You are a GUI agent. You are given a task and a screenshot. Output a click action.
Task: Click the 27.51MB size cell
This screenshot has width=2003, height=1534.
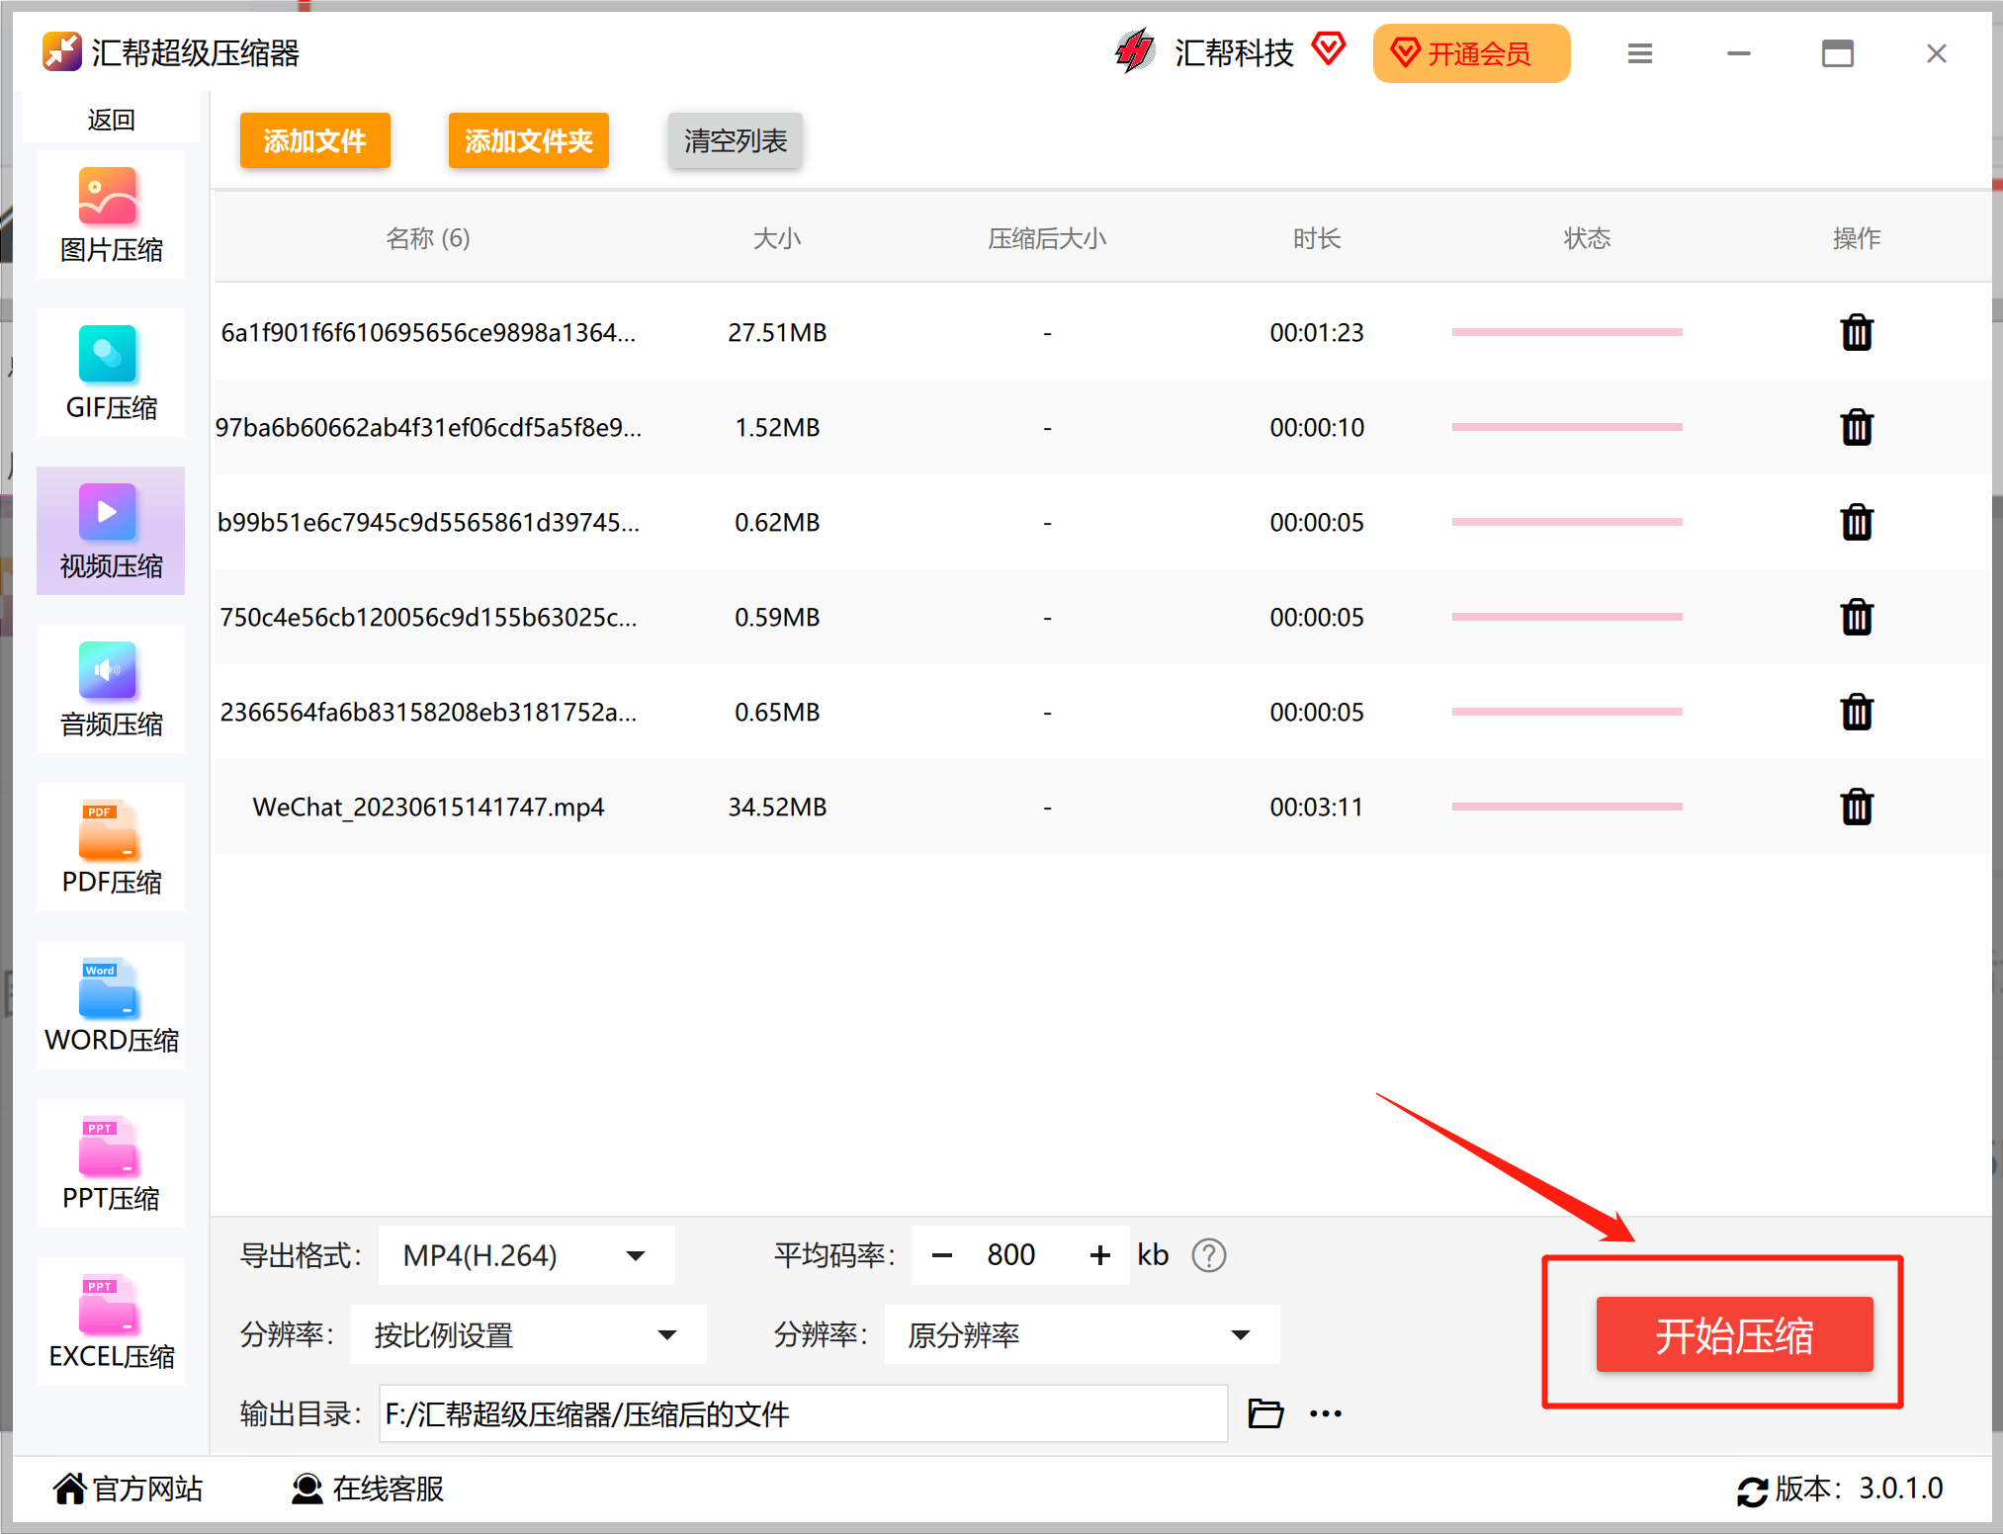(x=777, y=332)
